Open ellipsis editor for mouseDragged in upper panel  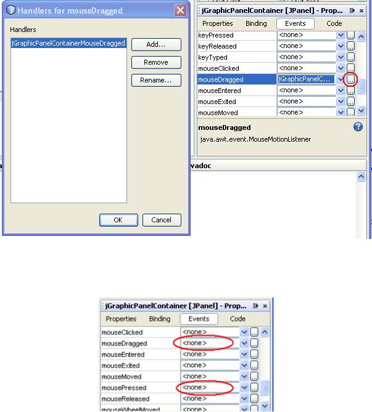[x=350, y=79]
